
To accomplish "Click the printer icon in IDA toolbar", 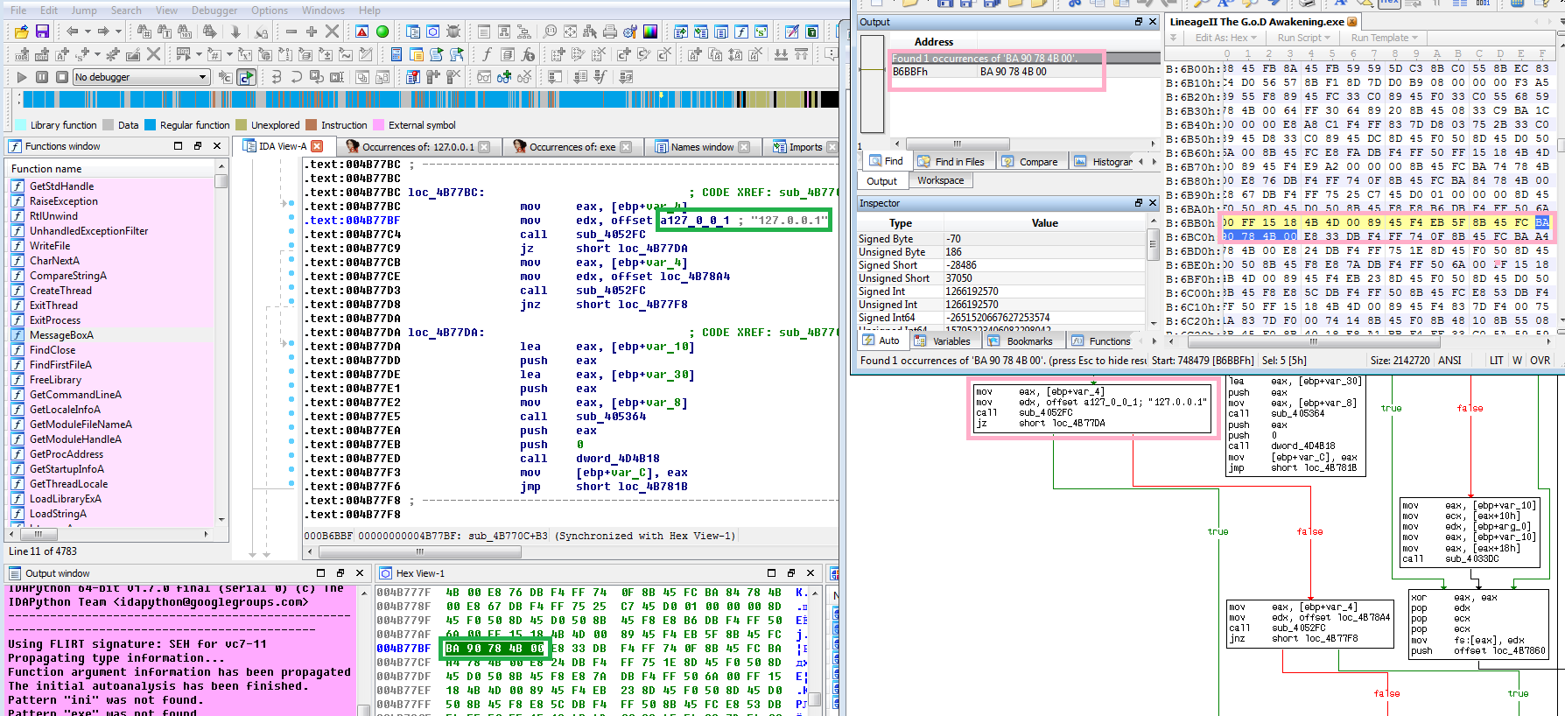I will coord(610,32).
